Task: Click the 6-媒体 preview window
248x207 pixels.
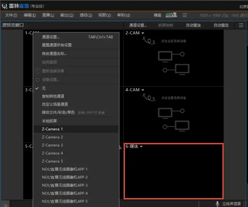Action: pos(174,171)
